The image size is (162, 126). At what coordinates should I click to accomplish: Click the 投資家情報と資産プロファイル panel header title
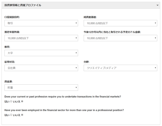click(x=23, y=5)
